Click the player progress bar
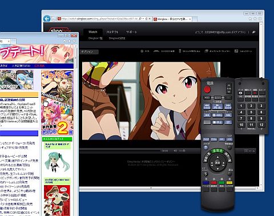 [x=120, y=151]
